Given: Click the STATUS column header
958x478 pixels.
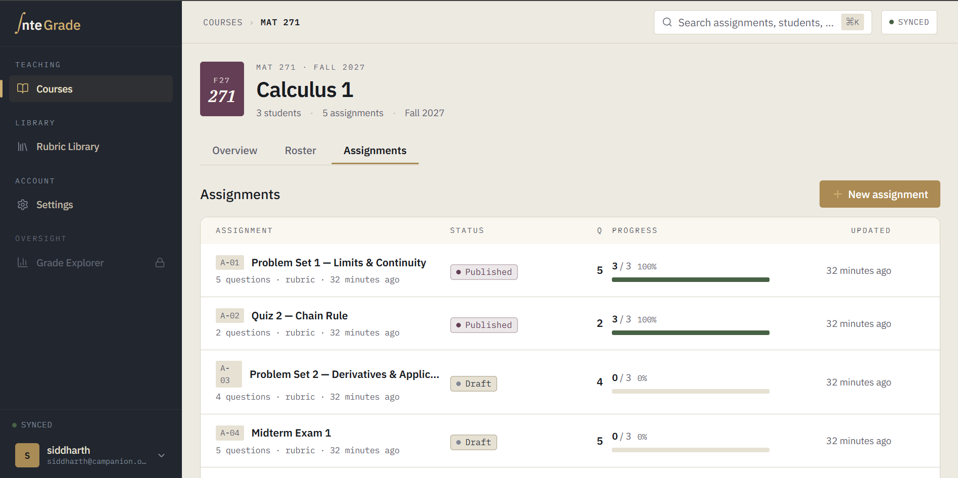Looking at the screenshot, I should click(467, 230).
